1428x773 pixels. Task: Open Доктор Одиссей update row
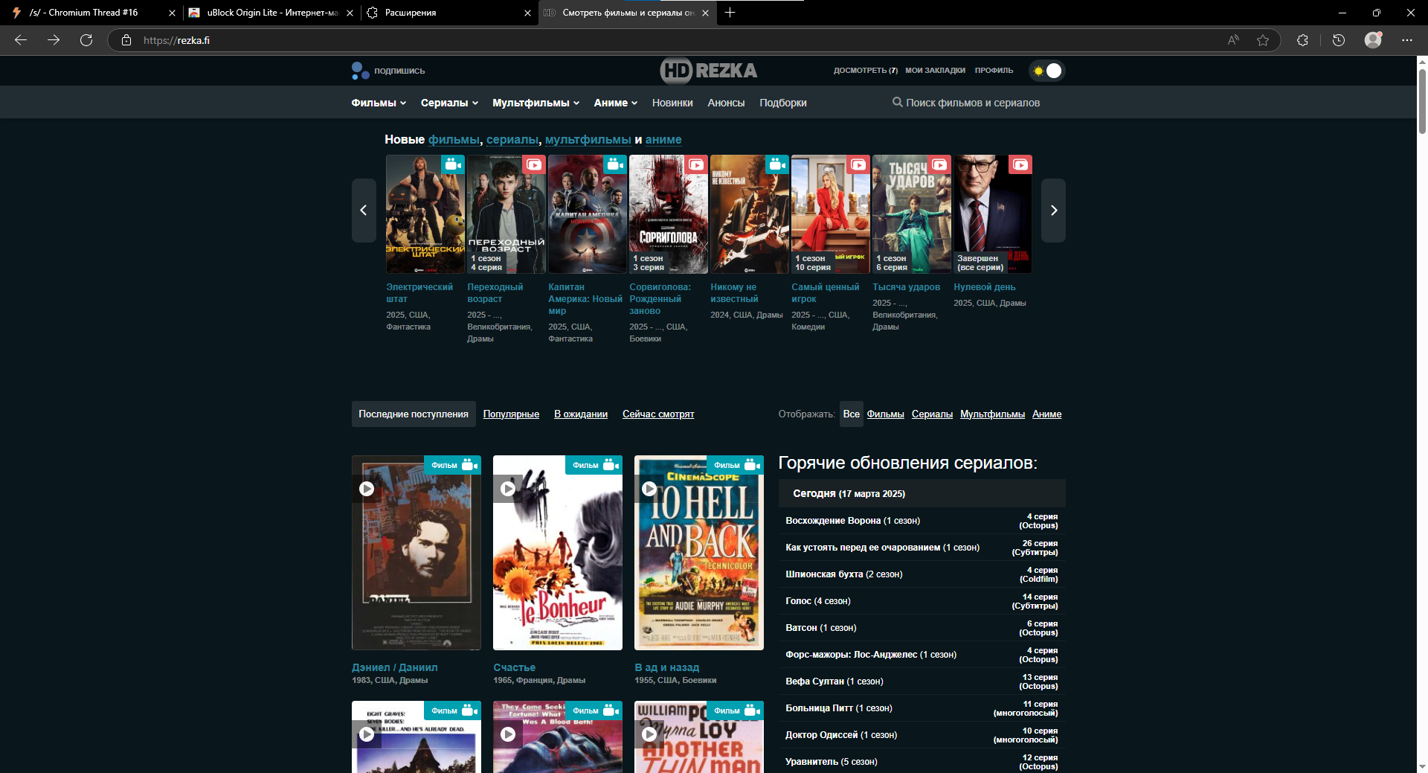click(x=922, y=735)
